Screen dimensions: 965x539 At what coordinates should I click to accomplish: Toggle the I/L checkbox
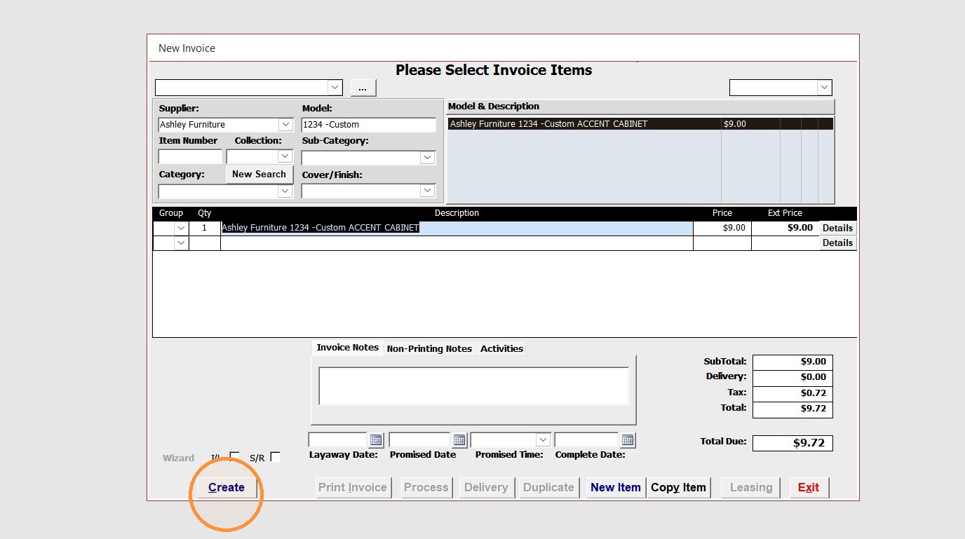(x=234, y=457)
